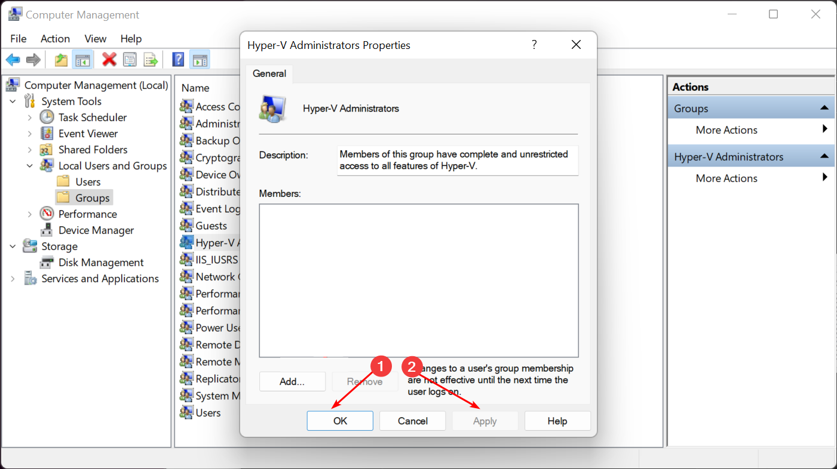The image size is (837, 469).
Task: Select the 'Backup O' group row
Action: coord(210,141)
